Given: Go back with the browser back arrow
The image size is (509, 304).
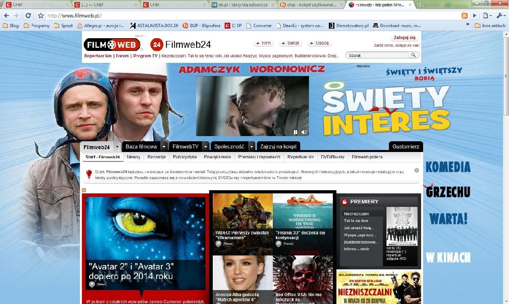Looking at the screenshot, I should click(6, 16).
